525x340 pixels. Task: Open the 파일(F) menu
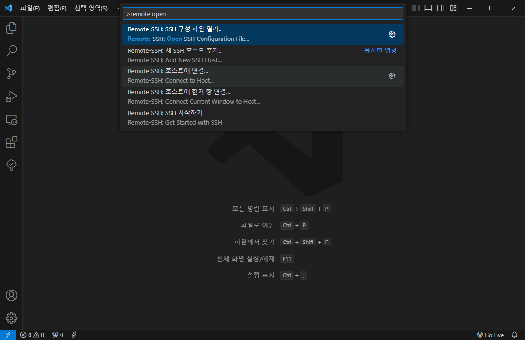[x=30, y=8]
